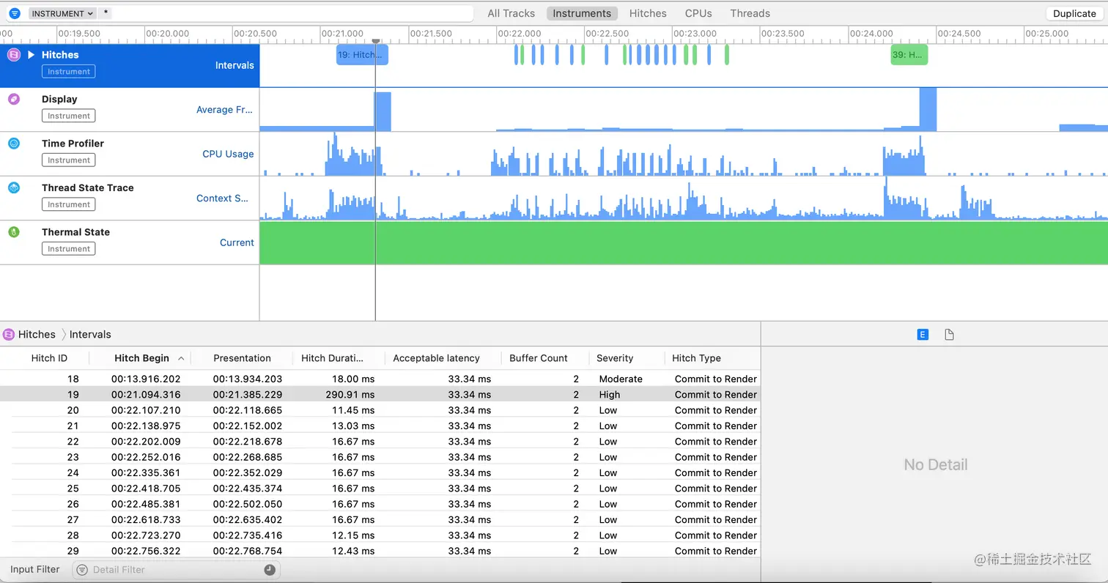Open the Context S... lane selector

pyautogui.click(x=224, y=198)
